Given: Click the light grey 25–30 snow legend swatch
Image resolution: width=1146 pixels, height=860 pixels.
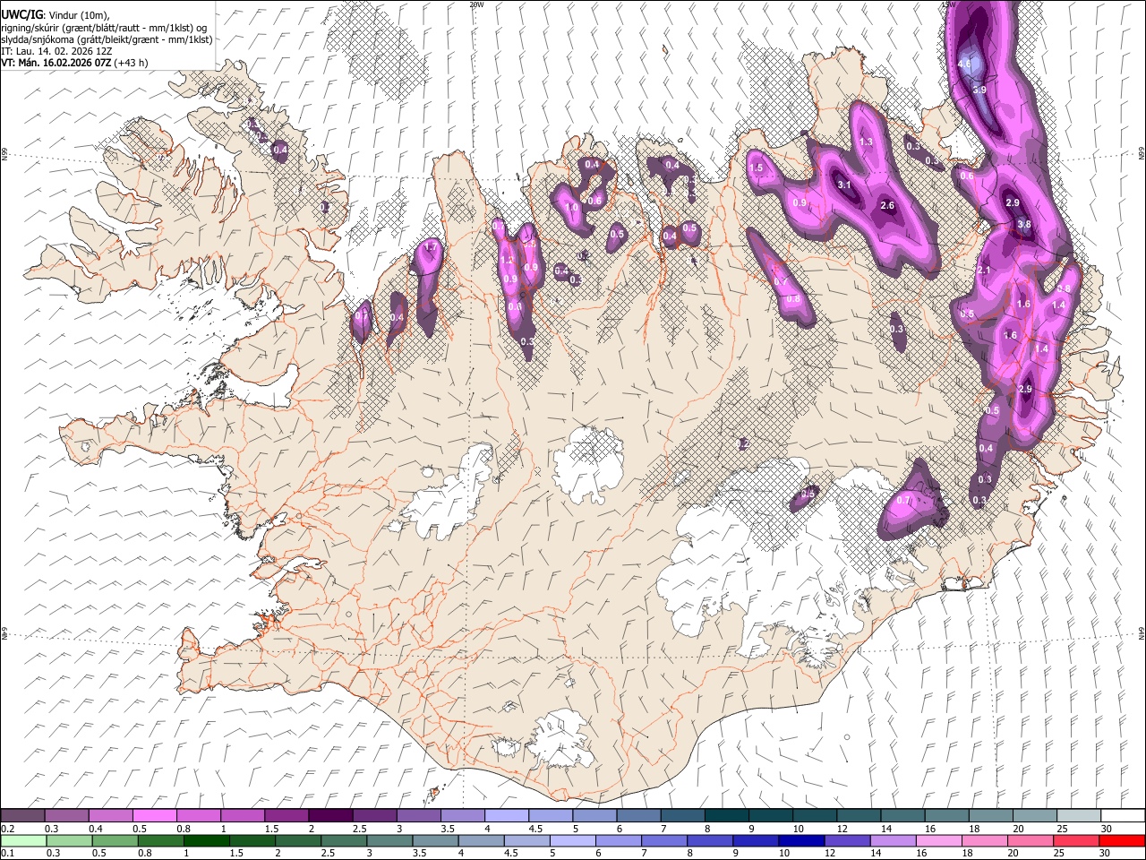Looking at the screenshot, I should (1079, 815).
